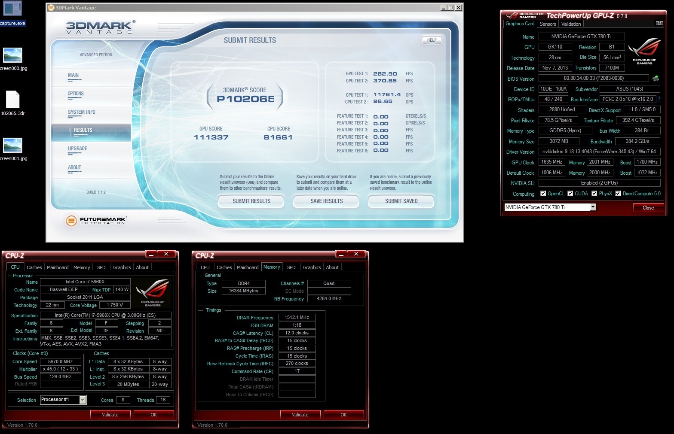
Task: Expand the Processor #1 selection dropdown
Action: [x=83, y=400]
